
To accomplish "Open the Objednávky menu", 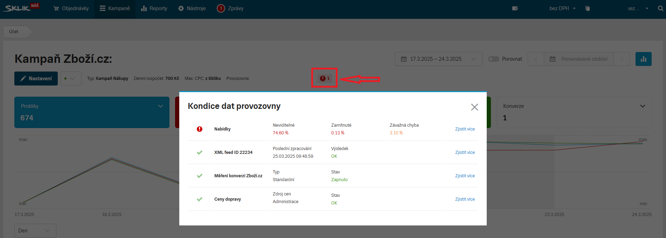I will point(71,8).
